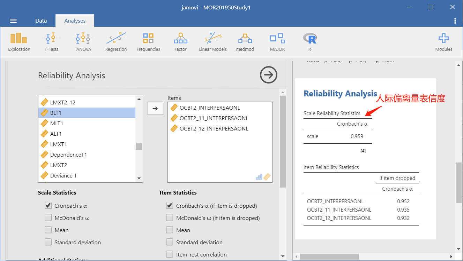Select variable LMXT2 in list
The width and height of the screenshot is (463, 261).
(x=87, y=165)
